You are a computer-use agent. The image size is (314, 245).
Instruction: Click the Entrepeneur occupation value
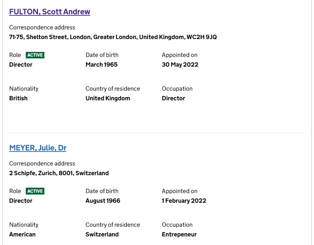[x=179, y=235]
